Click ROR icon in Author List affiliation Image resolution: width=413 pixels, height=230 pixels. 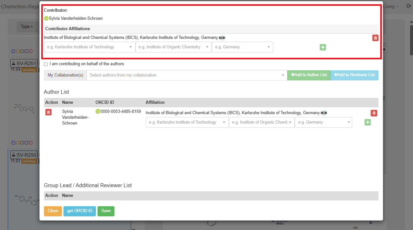tap(324, 113)
